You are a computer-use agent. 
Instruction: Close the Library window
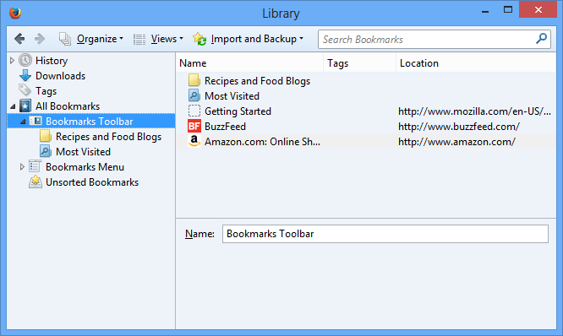538,9
